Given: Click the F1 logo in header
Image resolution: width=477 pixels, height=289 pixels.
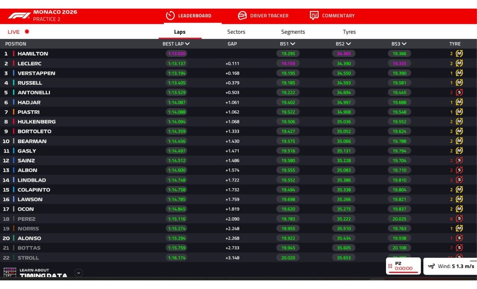Looking at the screenshot, I should pos(19,16).
